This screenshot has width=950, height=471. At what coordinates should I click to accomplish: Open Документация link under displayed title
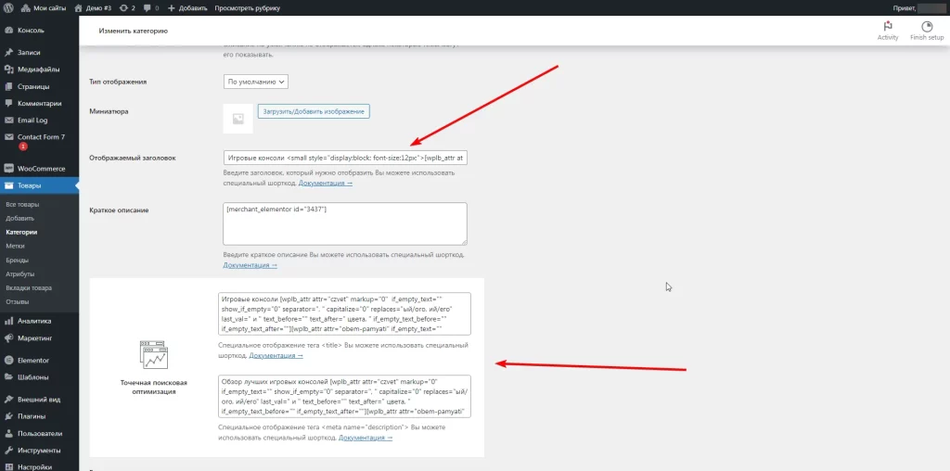(x=326, y=183)
